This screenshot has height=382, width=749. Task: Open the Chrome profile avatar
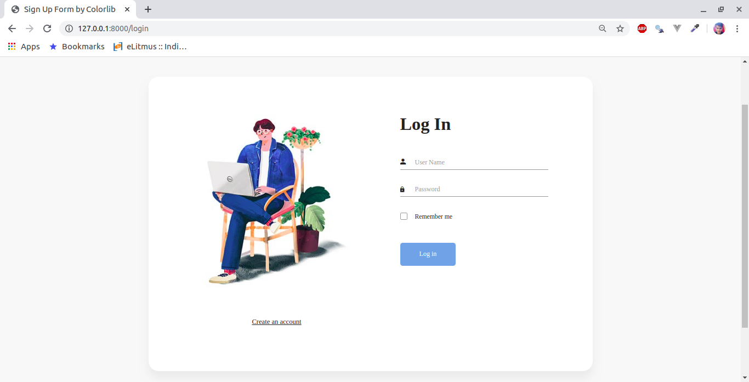719,28
